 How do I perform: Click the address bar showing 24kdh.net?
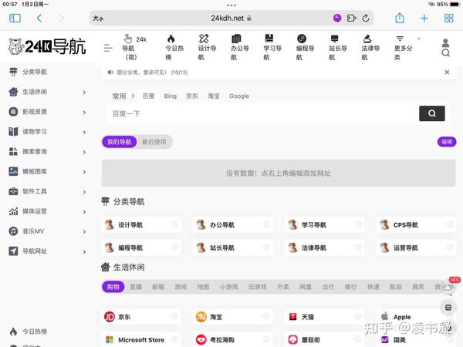(231, 19)
